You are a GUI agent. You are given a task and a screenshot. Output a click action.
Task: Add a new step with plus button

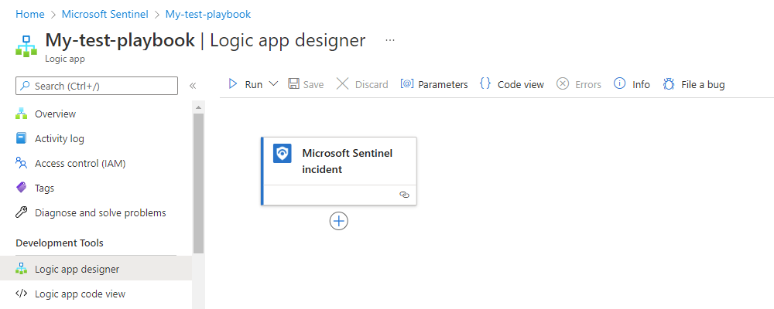[339, 221]
